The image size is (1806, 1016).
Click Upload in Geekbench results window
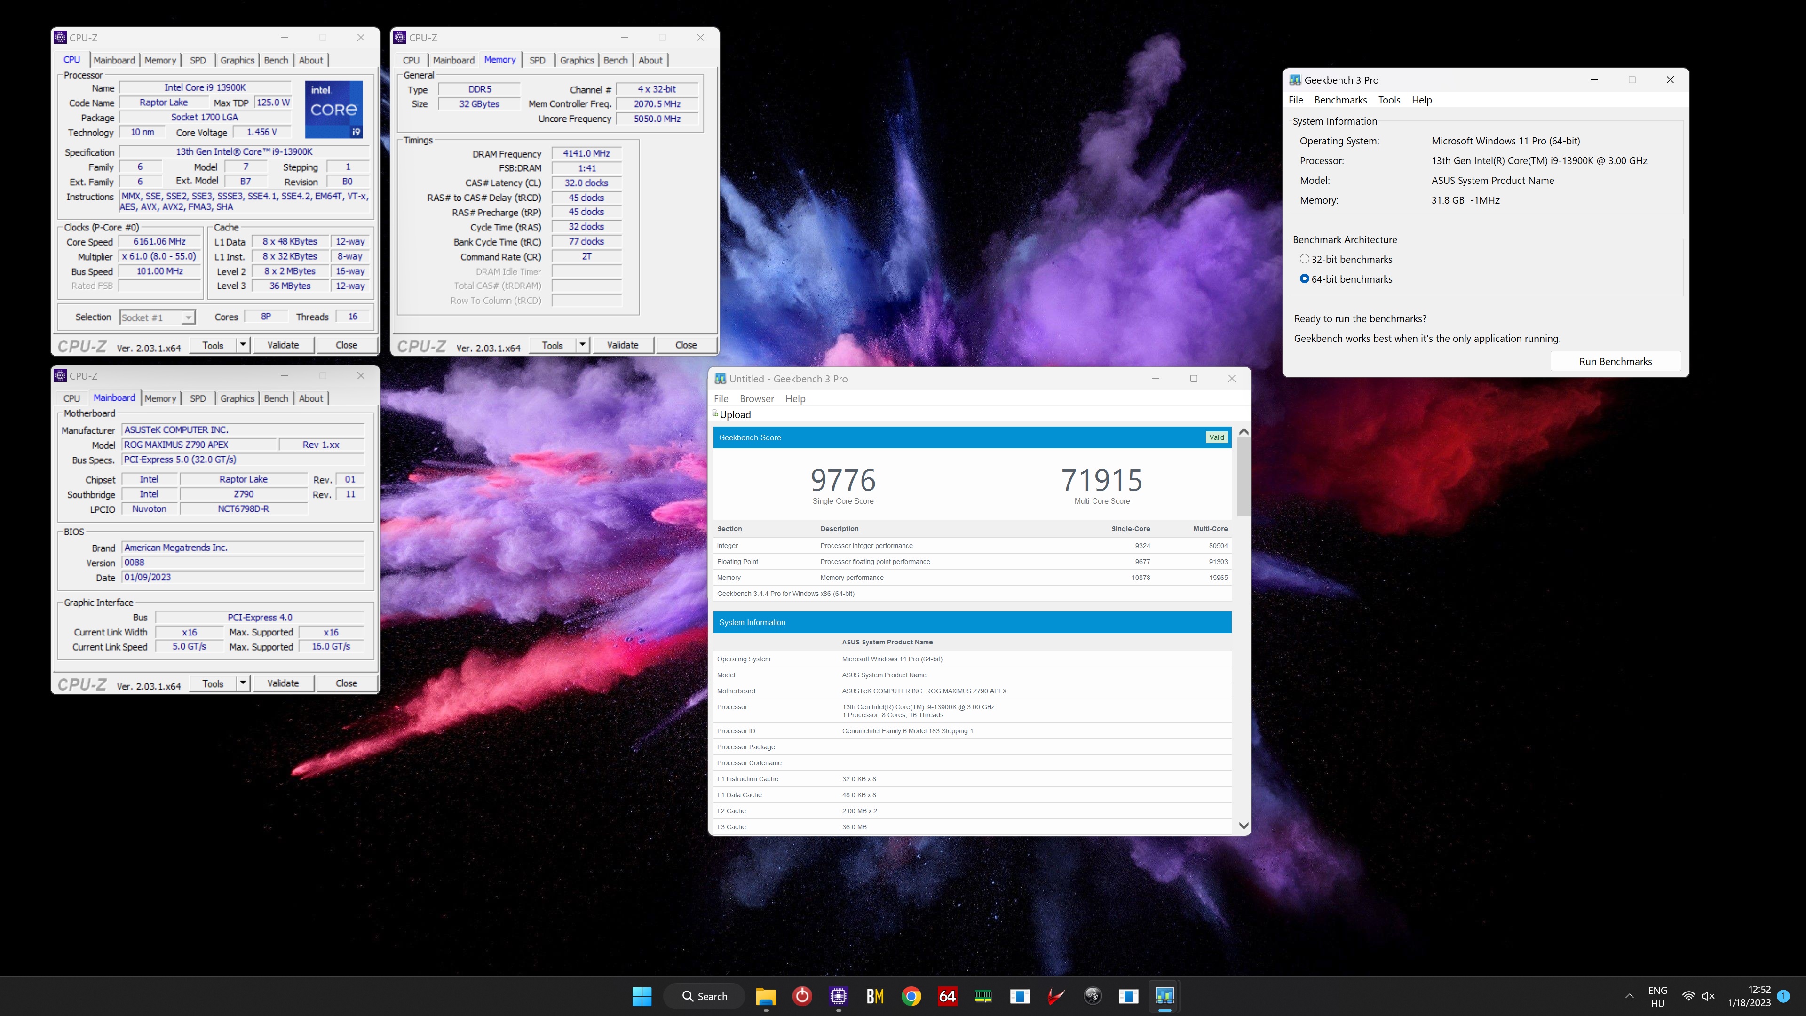click(735, 414)
